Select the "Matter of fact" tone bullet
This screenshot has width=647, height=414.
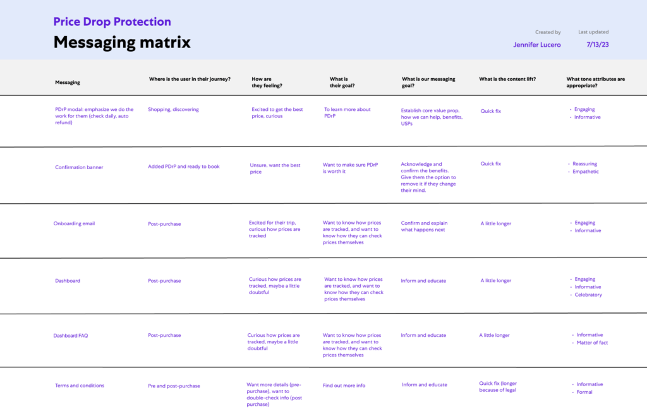coord(592,343)
